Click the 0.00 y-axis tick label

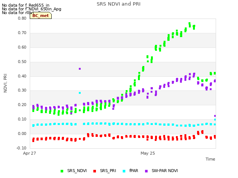click(22, 133)
